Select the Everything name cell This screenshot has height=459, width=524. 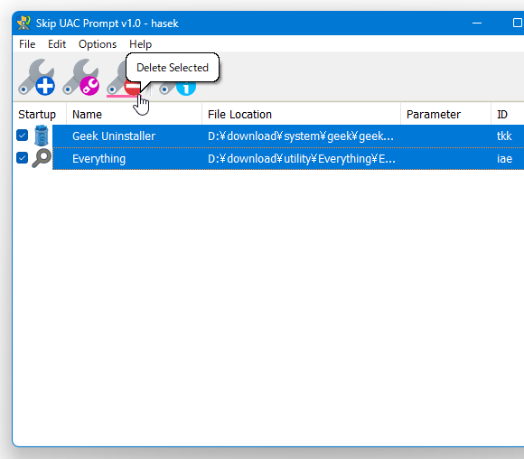pyautogui.click(x=98, y=159)
